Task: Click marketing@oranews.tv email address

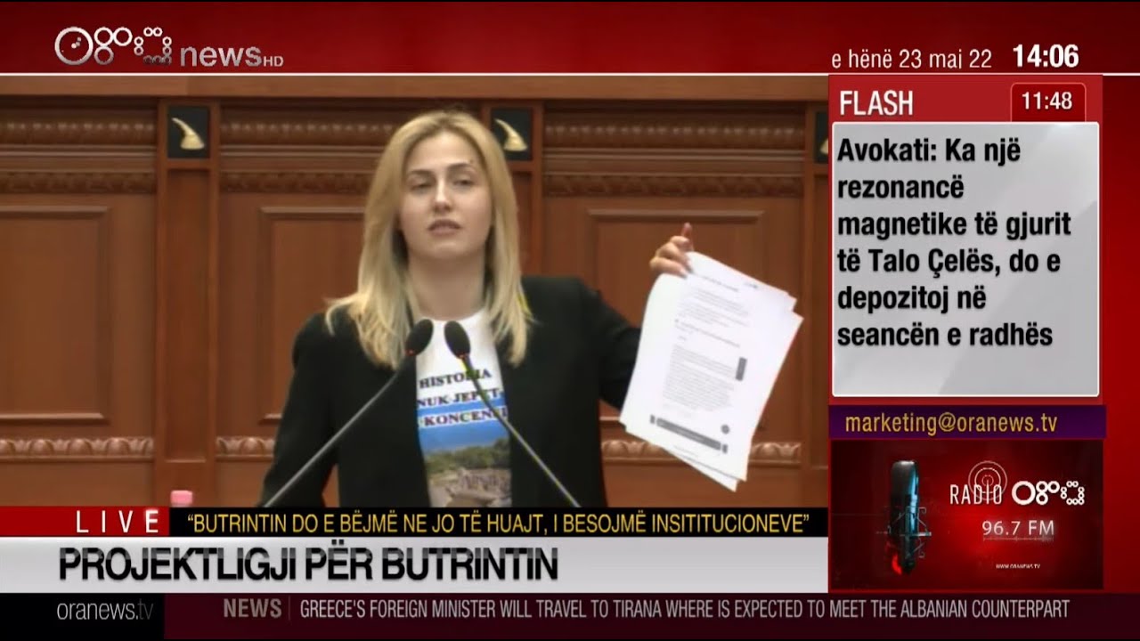Action: pyautogui.click(x=951, y=423)
